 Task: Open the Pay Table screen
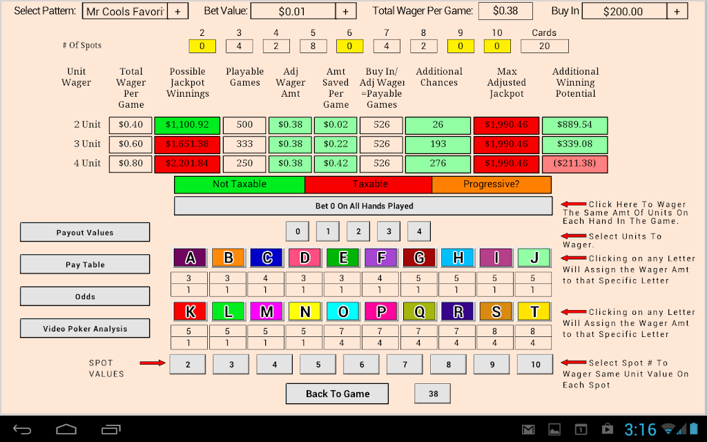(x=85, y=265)
